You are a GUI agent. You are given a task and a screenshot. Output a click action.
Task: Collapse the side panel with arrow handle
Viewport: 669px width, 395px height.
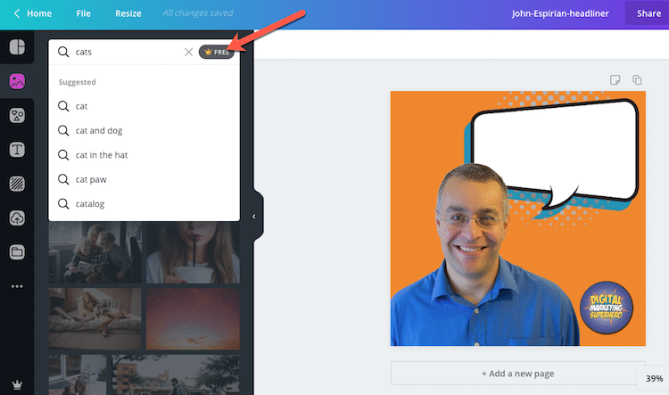[x=253, y=216]
